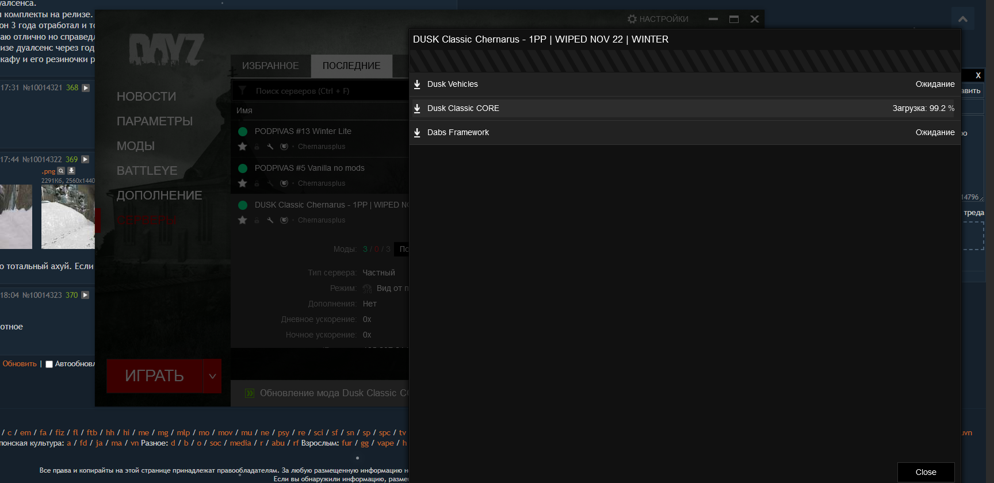Open the СЕРВЕРЫ menu section
The width and height of the screenshot is (994, 483).
[x=147, y=220]
